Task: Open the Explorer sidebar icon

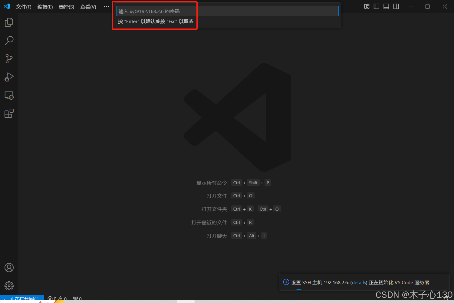Action: pos(9,22)
